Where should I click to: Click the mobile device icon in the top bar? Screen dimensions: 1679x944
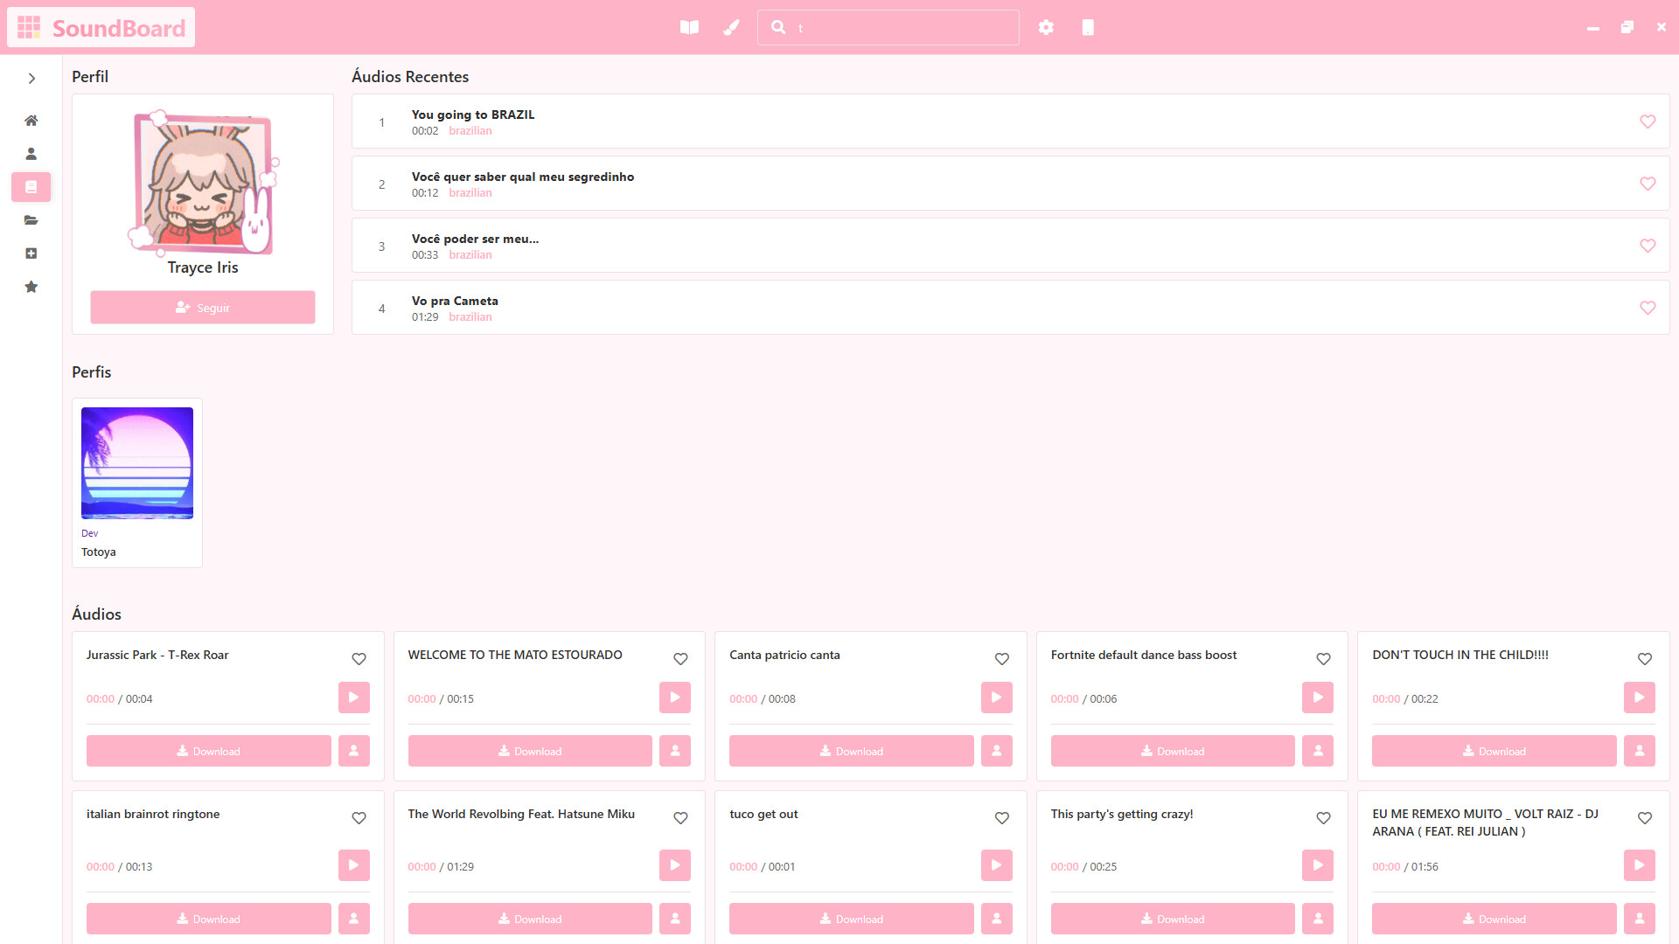1088,27
